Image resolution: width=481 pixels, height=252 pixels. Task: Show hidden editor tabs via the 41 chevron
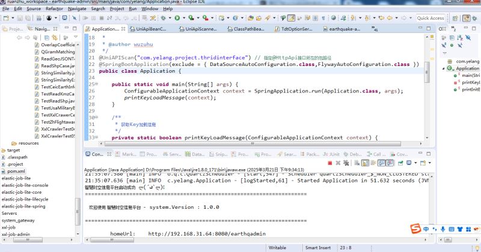[375, 29]
